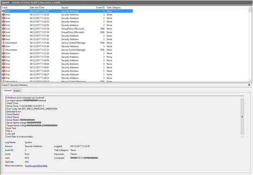This screenshot has height=175, width=253.
Task: Select Security-Kerberos event logged at 11:30:44
Action: (67, 64)
